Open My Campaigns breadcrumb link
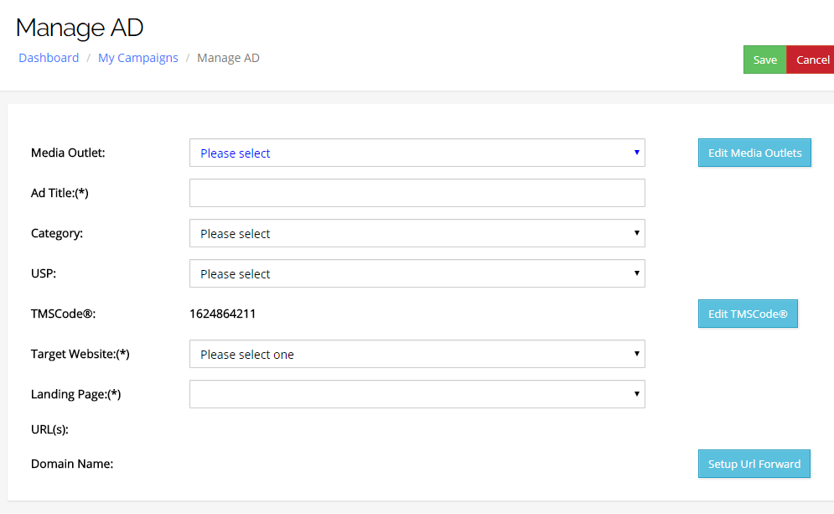Image resolution: width=834 pixels, height=514 pixels. pyautogui.click(x=138, y=58)
